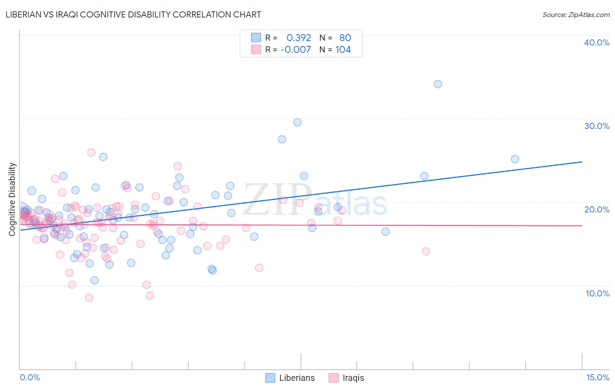
Task: Click the chart title text
Action: [133, 14]
